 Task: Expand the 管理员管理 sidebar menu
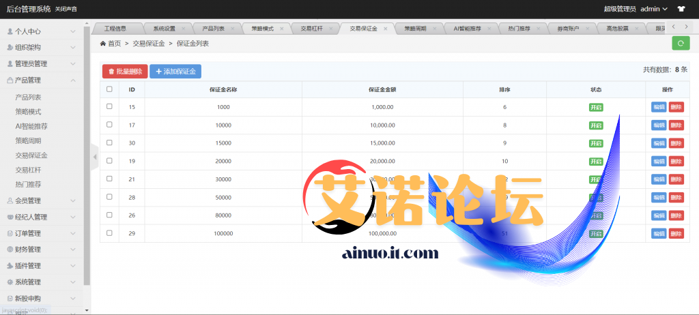click(x=42, y=63)
